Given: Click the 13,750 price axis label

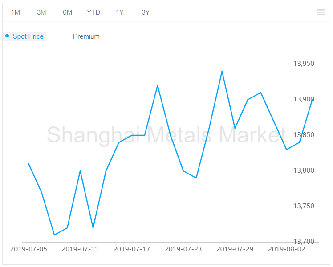Looking at the screenshot, I should [304, 206].
